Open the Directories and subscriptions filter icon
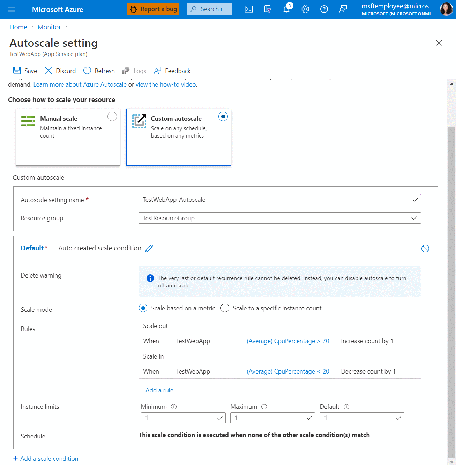Screen dimensions: 456x465 click(x=268, y=9)
